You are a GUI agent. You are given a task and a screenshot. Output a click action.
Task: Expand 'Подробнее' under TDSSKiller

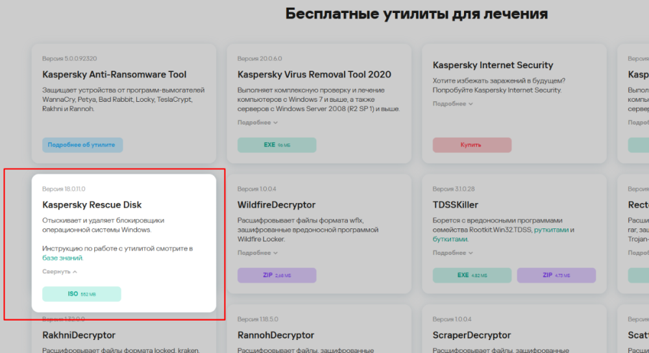(x=453, y=253)
